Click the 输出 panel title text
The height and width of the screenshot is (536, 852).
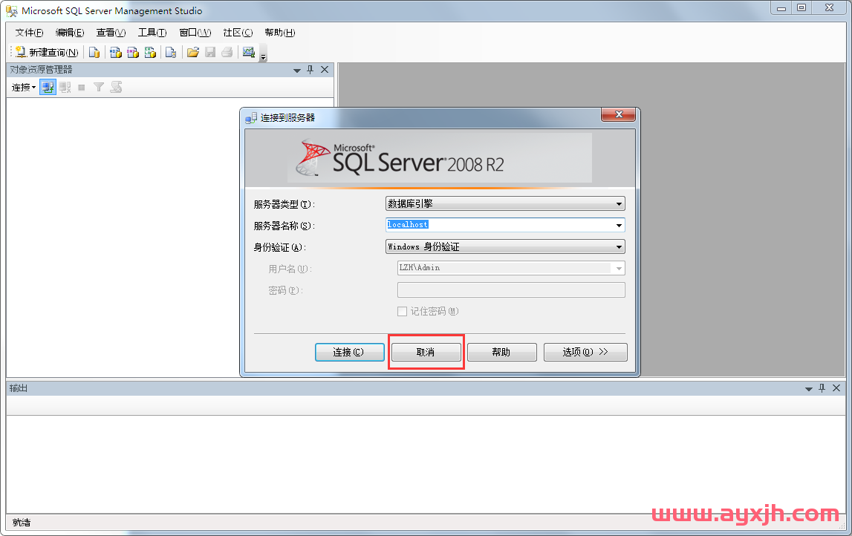pyautogui.click(x=18, y=388)
